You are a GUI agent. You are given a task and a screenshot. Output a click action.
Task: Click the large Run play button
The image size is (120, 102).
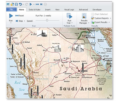click(x=11, y=16)
